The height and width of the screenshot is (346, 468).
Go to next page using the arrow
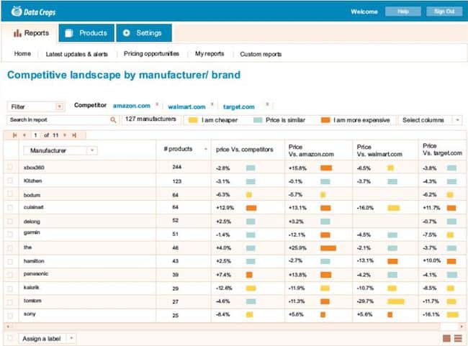coord(65,135)
